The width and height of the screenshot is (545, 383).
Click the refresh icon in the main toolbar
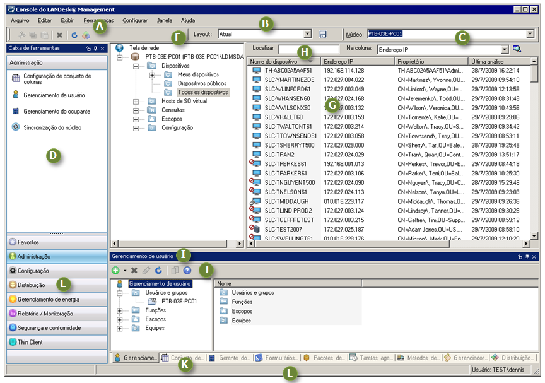click(74, 35)
